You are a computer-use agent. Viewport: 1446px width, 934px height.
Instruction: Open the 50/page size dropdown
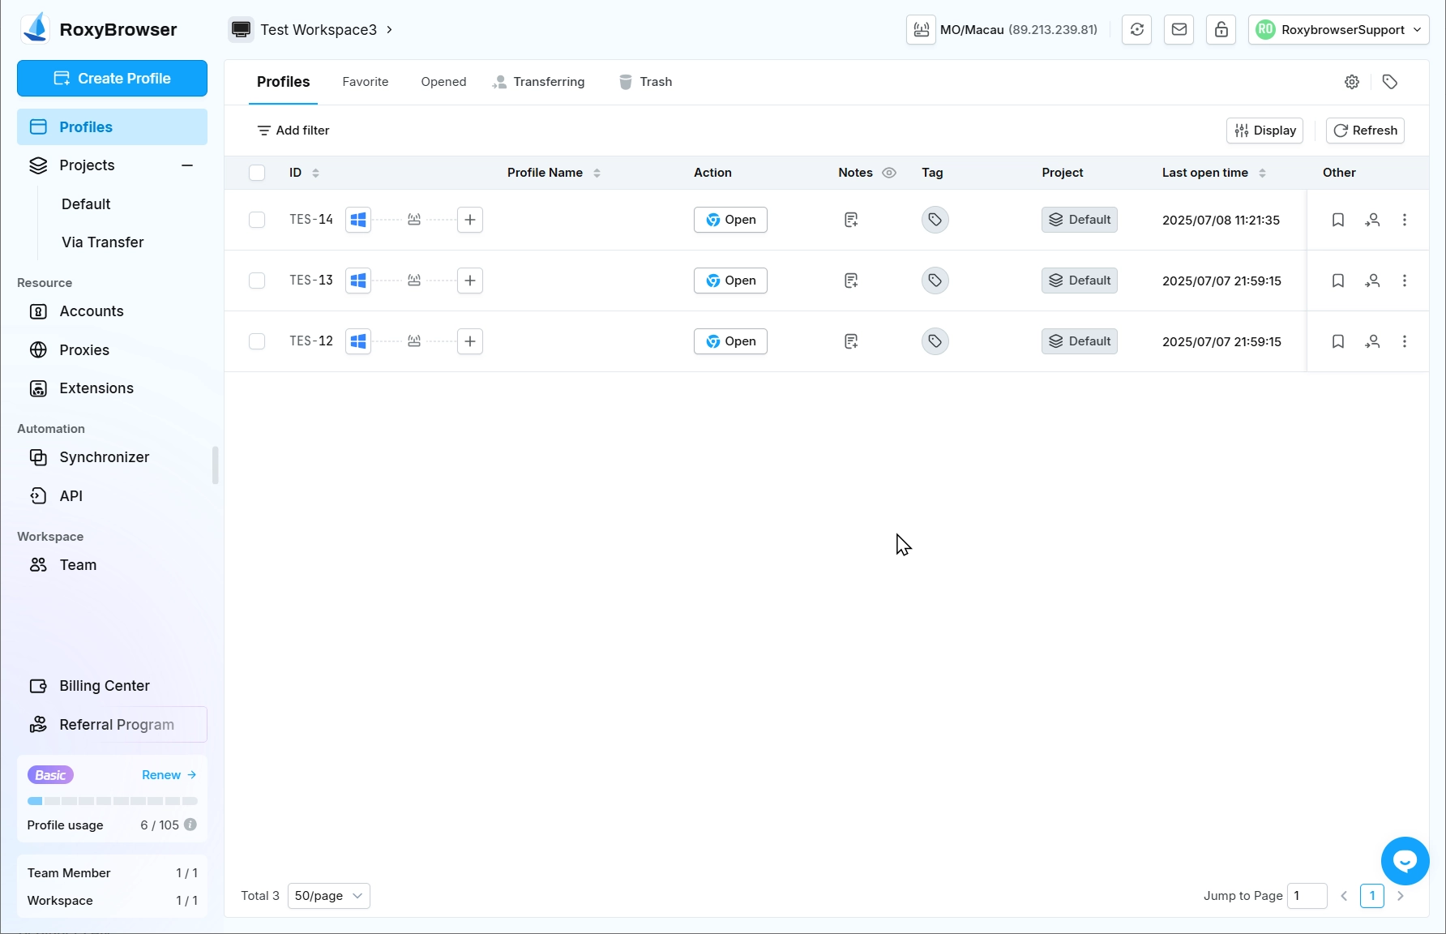tap(328, 896)
